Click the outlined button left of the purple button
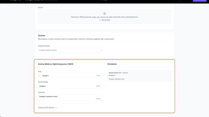The width and height of the screenshot is (209, 117). (x=182, y=1)
